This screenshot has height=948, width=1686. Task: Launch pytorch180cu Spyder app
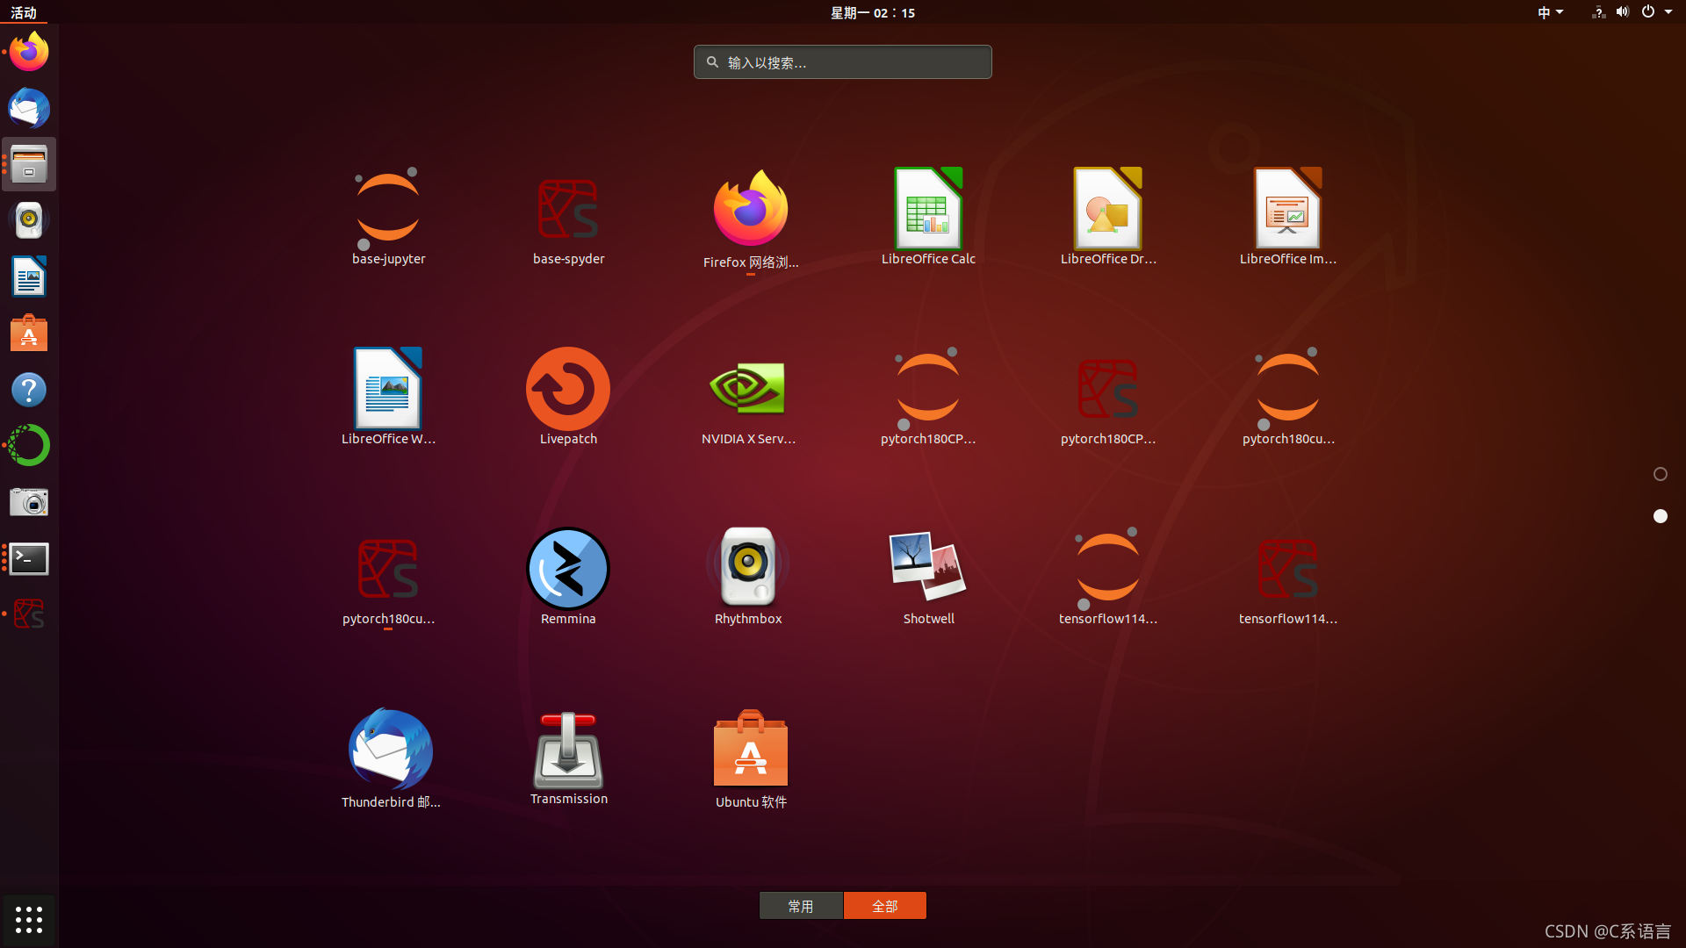pyautogui.click(x=388, y=577)
